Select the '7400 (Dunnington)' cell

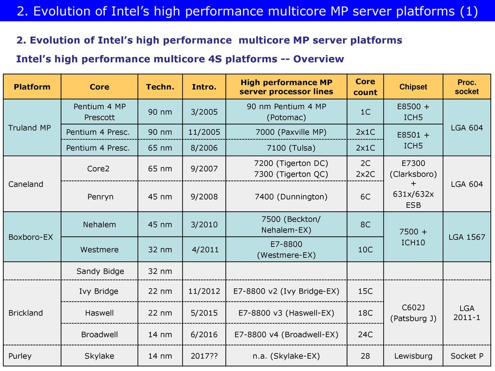[x=286, y=197]
